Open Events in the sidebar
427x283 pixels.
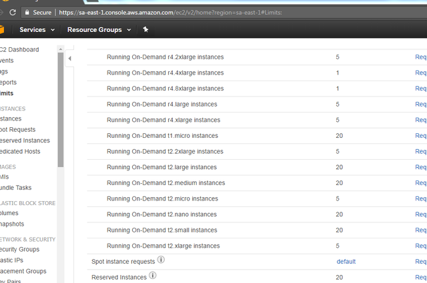click(x=7, y=61)
